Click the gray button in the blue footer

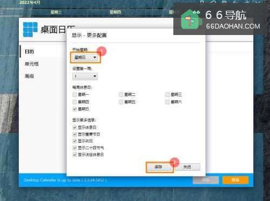206,180
